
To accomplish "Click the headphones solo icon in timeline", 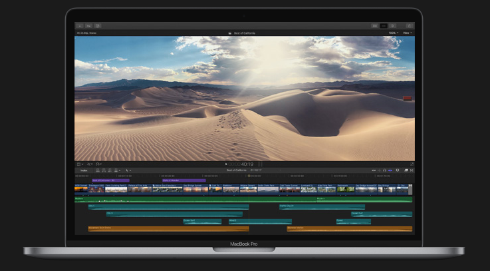I will [x=386, y=170].
